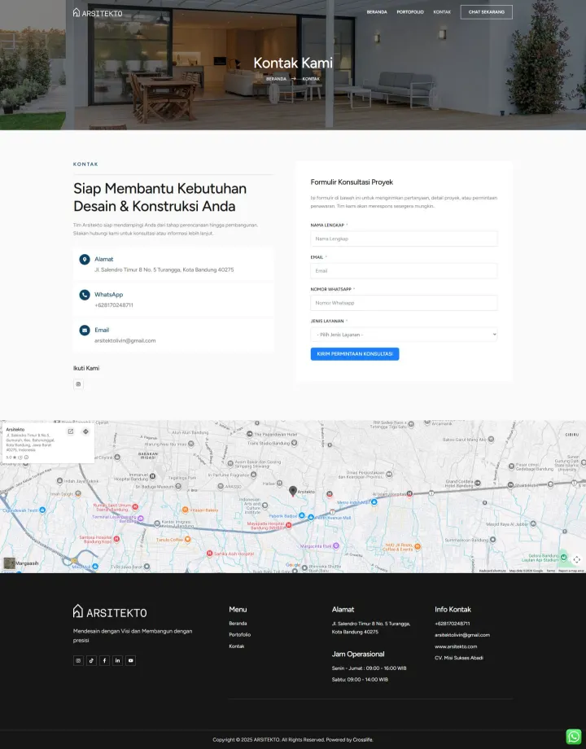Click Senin - Jumat operating hours text

370,668
